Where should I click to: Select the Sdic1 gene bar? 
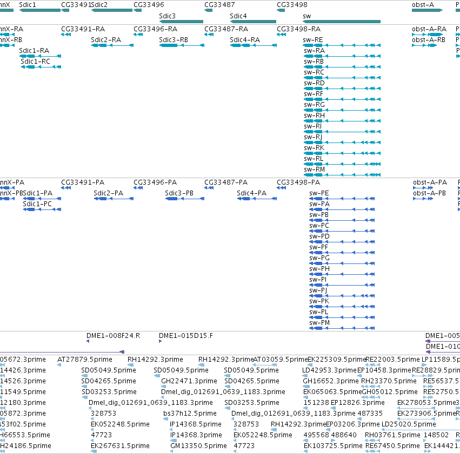(x=40, y=10)
